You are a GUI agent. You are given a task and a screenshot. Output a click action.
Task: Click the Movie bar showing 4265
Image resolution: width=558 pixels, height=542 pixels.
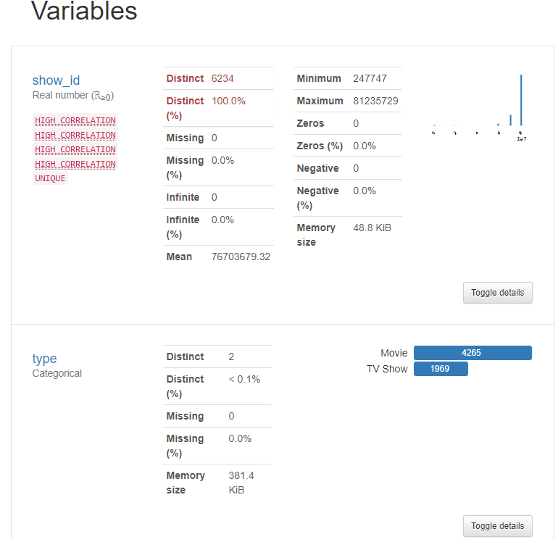click(472, 353)
